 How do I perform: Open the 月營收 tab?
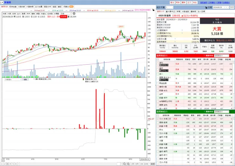tap(68, 7)
